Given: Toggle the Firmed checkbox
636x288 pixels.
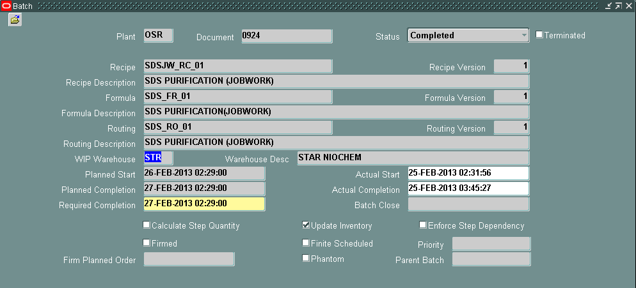Looking at the screenshot, I should [147, 243].
